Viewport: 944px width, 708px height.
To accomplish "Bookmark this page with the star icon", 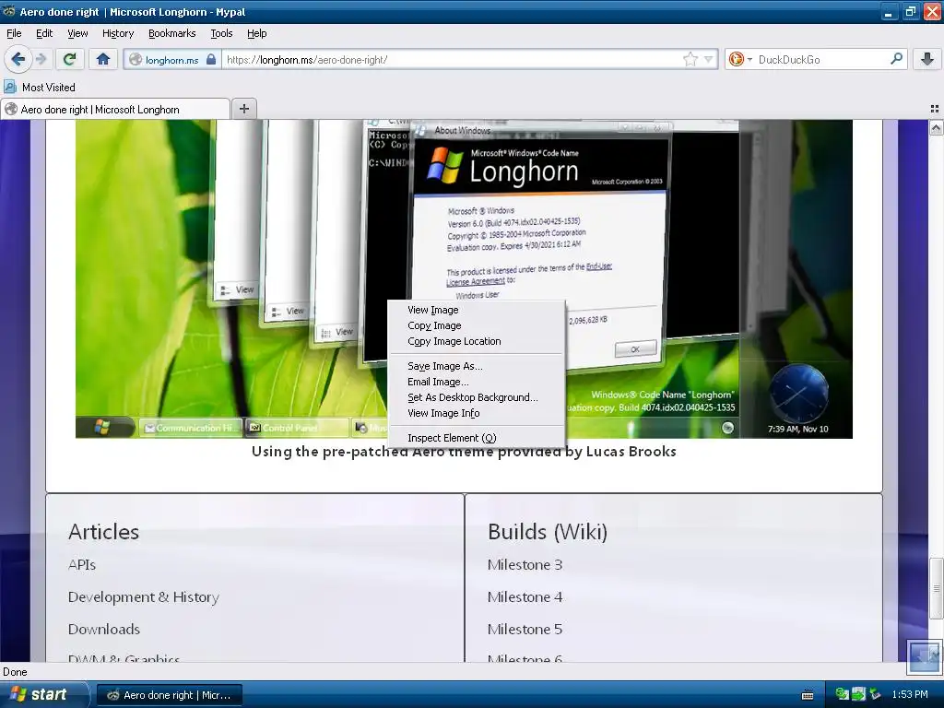I will (690, 59).
